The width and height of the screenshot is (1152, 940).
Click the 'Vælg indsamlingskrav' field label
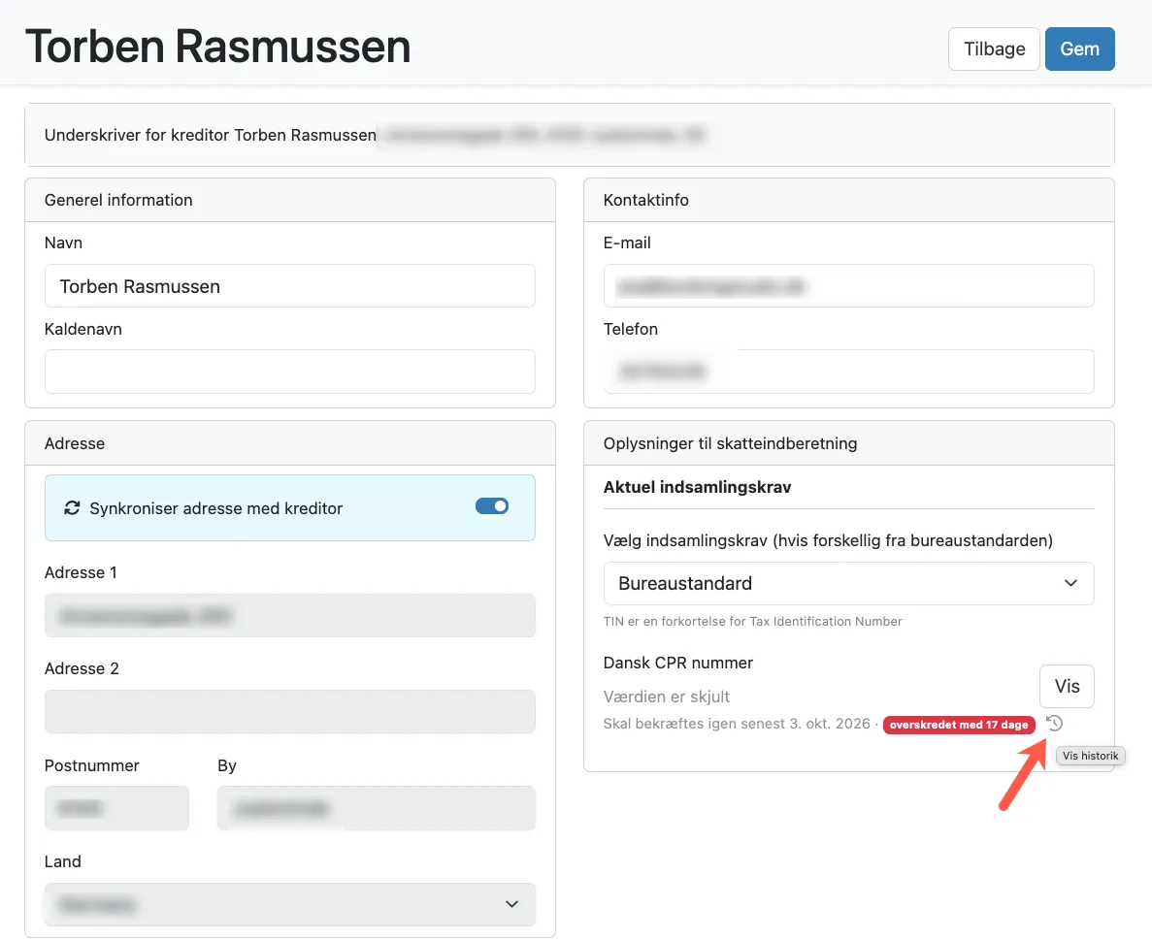tap(828, 540)
